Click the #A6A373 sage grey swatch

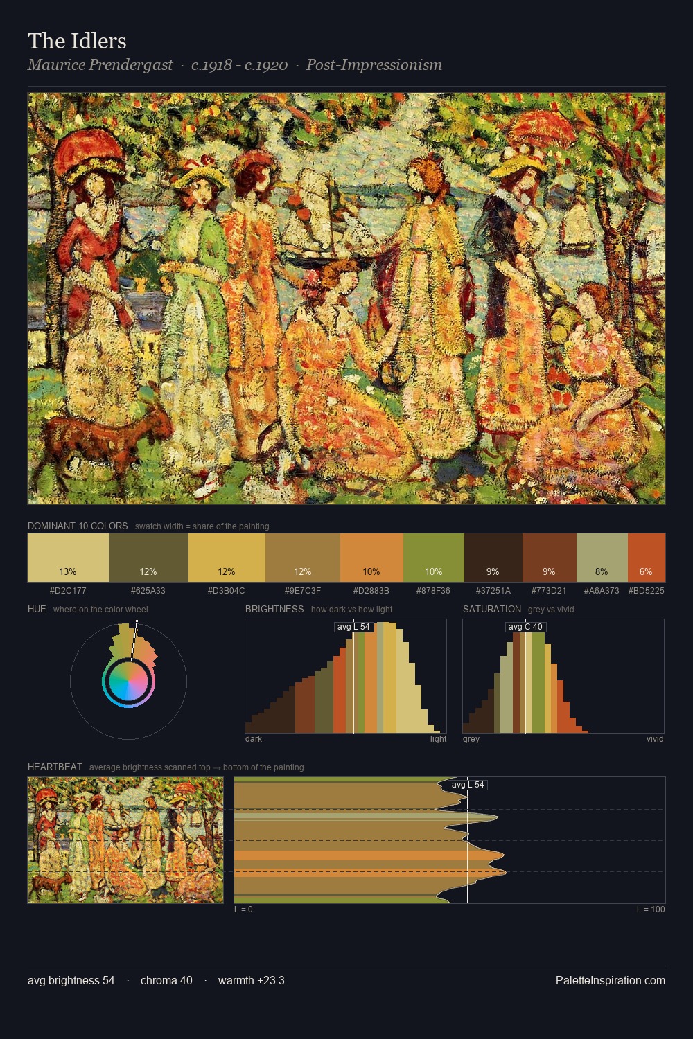point(602,558)
